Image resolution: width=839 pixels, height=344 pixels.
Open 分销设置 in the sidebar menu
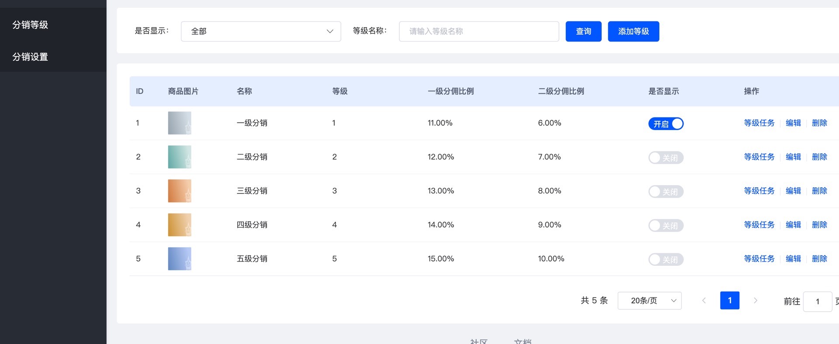click(x=30, y=57)
